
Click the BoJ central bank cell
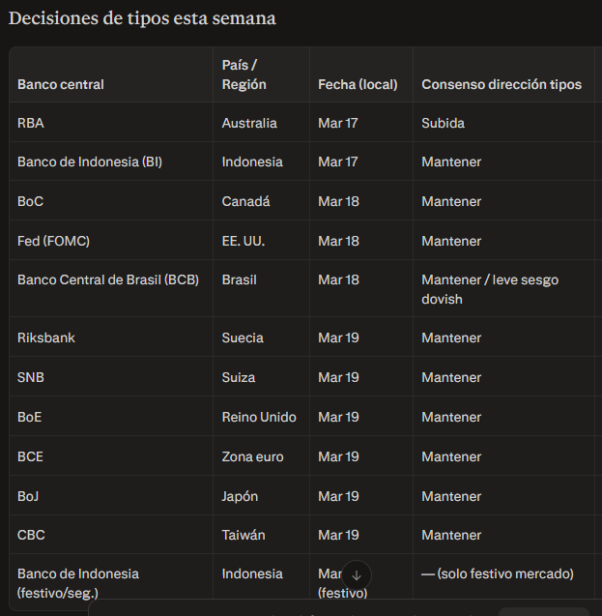tap(29, 496)
